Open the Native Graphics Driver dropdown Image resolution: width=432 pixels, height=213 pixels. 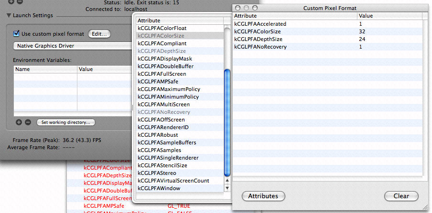72,46
